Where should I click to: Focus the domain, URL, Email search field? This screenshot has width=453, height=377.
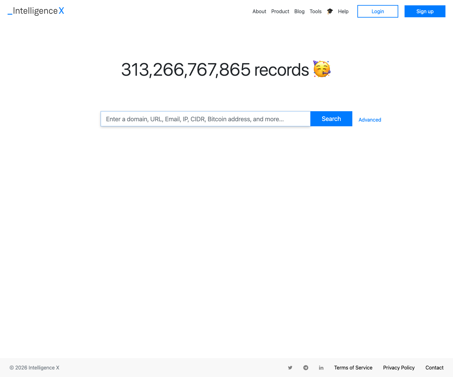coord(205,119)
